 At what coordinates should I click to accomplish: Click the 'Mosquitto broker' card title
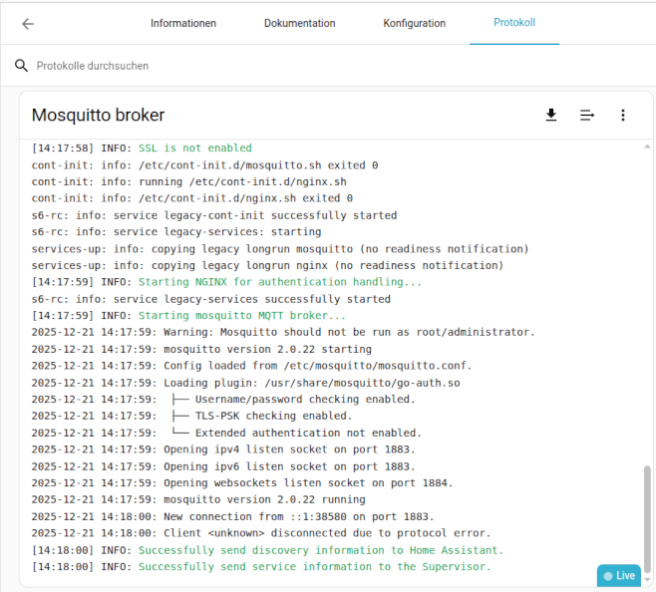pos(98,116)
